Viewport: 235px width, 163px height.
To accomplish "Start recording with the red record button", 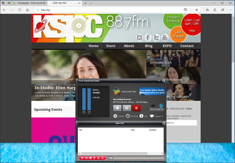I will click(x=136, y=108).
